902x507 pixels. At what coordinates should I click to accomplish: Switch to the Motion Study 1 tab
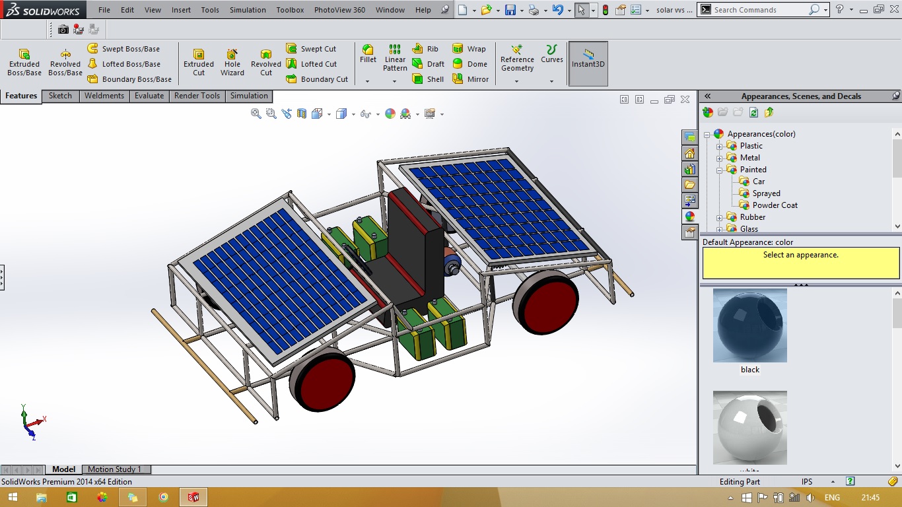[x=115, y=469]
